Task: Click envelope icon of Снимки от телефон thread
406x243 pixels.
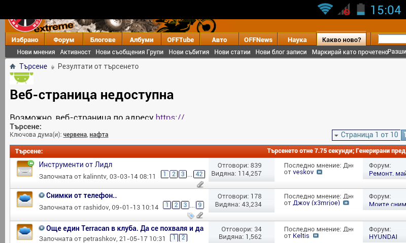Action: point(24,199)
